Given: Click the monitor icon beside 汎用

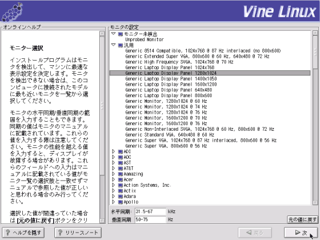Looking at the screenshot, I should point(121,45).
